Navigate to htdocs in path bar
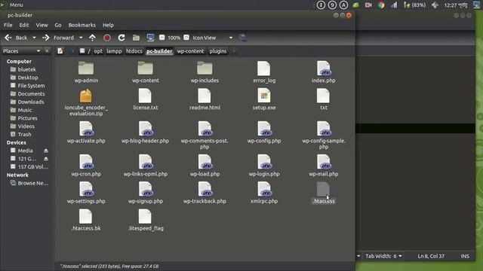The width and height of the screenshot is (483, 271). [x=134, y=51]
